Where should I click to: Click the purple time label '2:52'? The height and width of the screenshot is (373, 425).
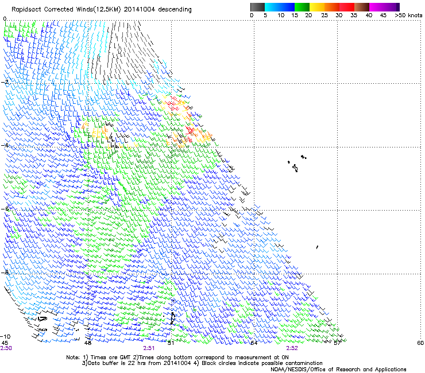click(x=292, y=348)
